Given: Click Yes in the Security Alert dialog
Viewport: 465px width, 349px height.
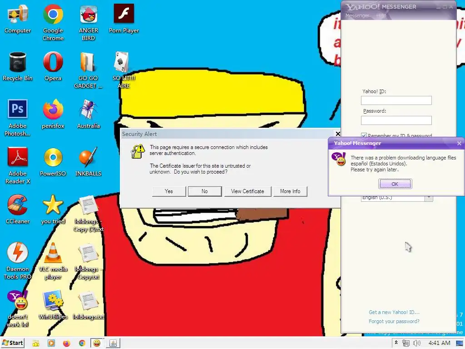Looking at the screenshot, I should coord(169,191).
